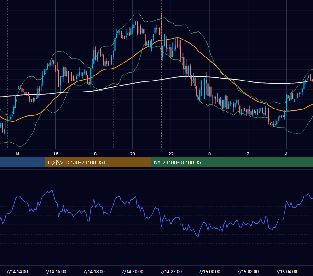The height and width of the screenshot is (276, 313).
Task: Click the blue session bar before ロンドン
Action: [x=23, y=162]
